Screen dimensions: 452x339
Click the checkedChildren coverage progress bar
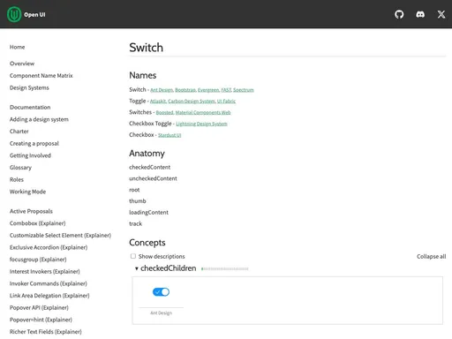coord(225,268)
